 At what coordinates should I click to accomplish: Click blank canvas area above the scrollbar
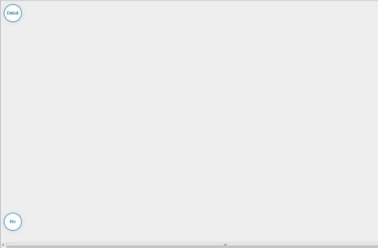[x=189, y=237]
